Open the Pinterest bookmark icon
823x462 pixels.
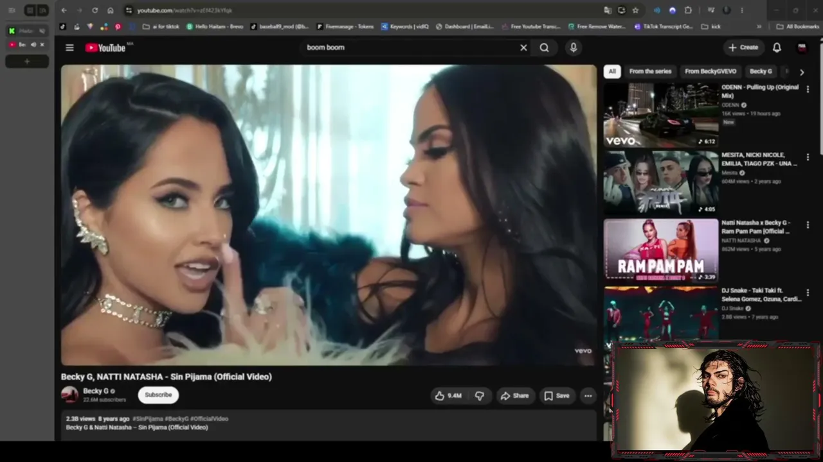click(x=118, y=27)
